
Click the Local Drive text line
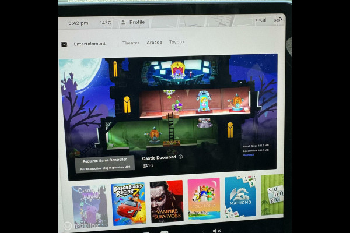tap(256, 150)
